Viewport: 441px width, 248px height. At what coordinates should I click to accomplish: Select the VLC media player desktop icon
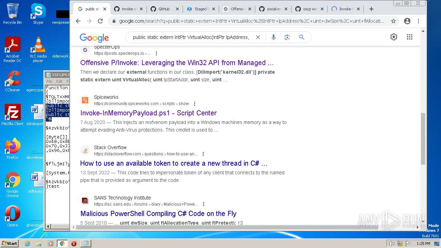coord(38,50)
